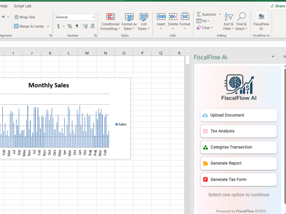Click the Delete cells icon
Image resolution: width=286 pixels, height=214 pixels.
[x=173, y=17]
